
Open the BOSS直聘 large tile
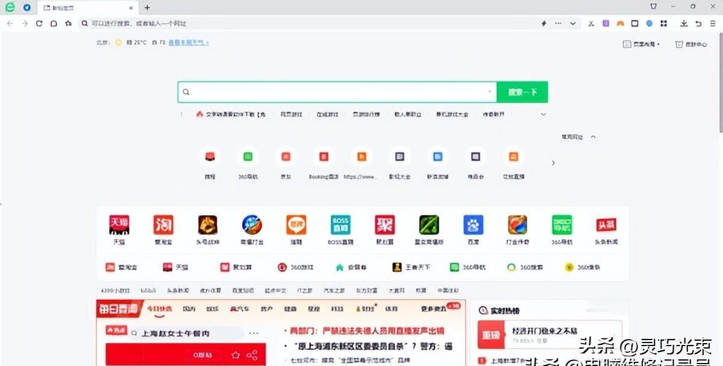click(340, 229)
